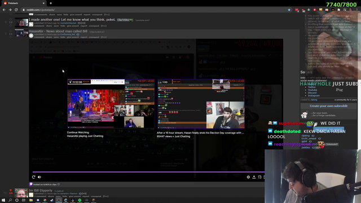Viewport: 361px width, 203px height.
Task: Click the YouTube extension icon in toolbar
Action: click(x=315, y=10)
